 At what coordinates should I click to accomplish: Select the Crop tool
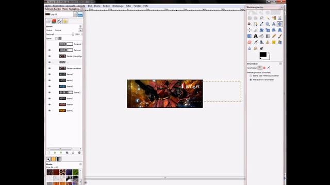pyautogui.click(x=256, y=30)
